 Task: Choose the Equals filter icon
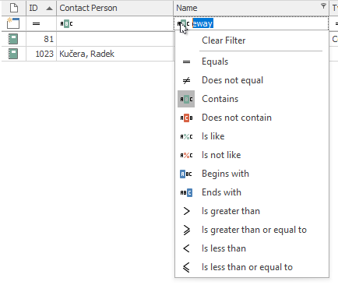point(186,62)
